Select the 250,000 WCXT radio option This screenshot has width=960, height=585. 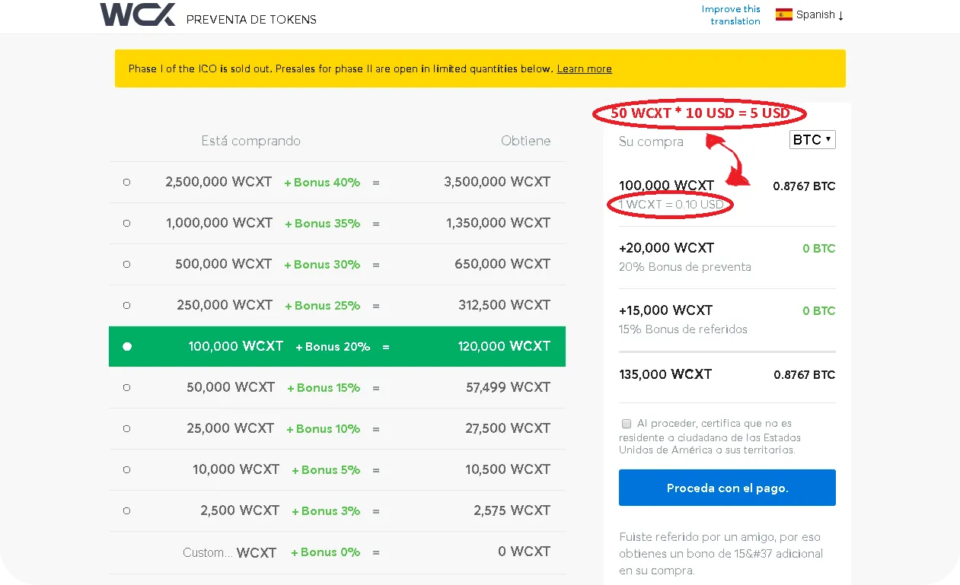(x=126, y=305)
